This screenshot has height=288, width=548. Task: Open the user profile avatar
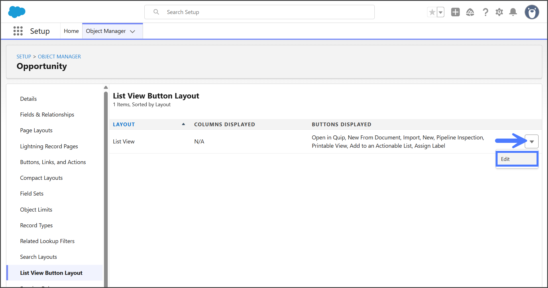(x=532, y=12)
